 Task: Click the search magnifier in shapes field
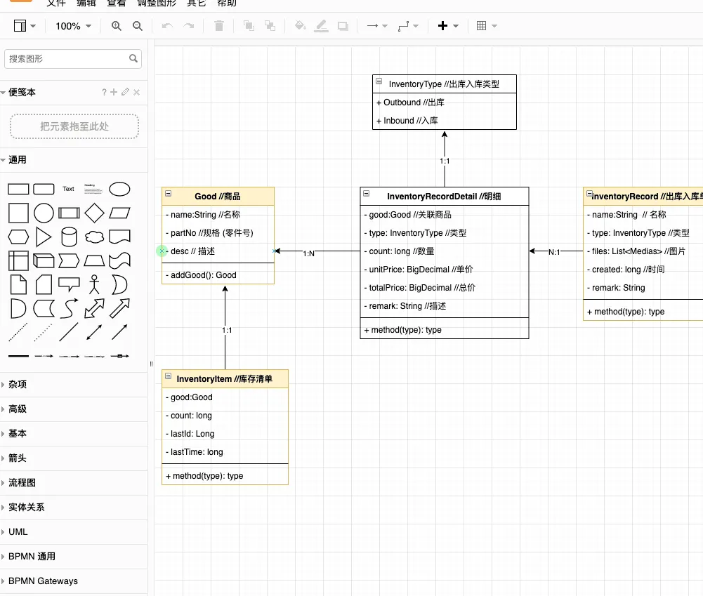click(133, 59)
